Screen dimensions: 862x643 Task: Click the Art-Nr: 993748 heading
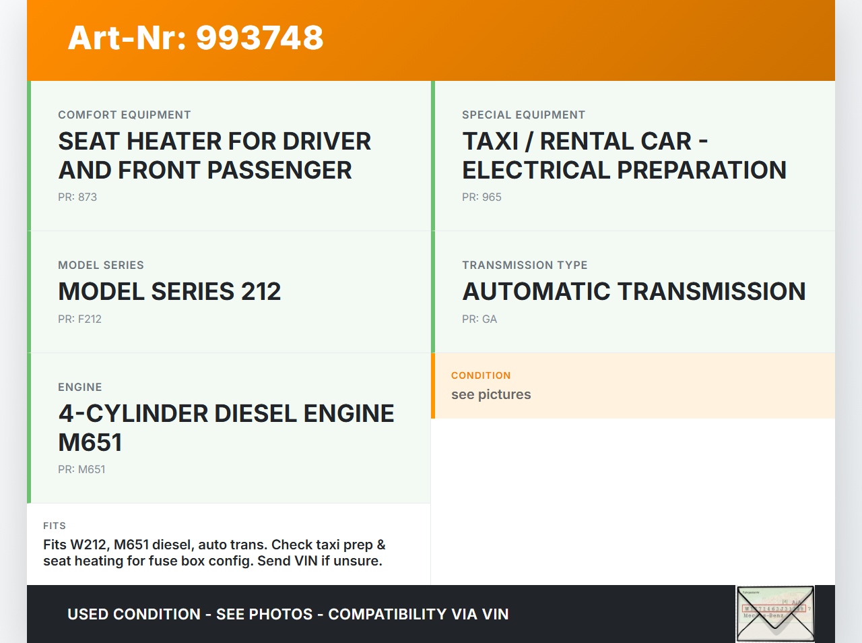(x=195, y=38)
